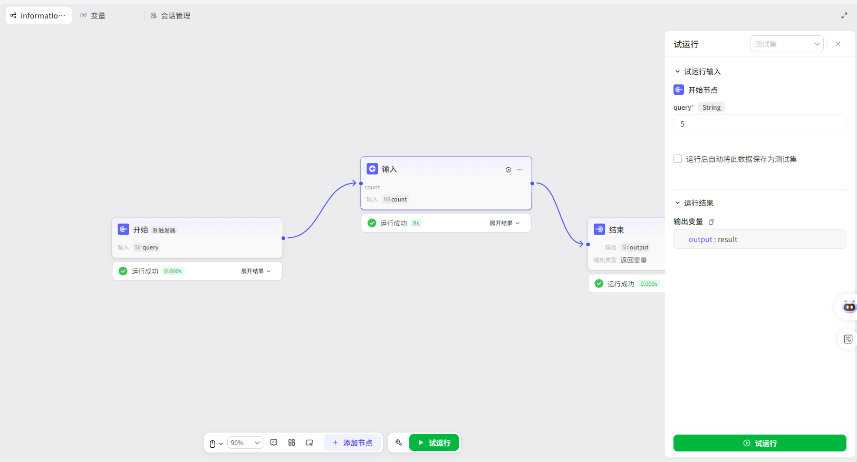Click the 添加节点 button
Image resolution: width=857 pixels, height=462 pixels.
pyautogui.click(x=352, y=442)
